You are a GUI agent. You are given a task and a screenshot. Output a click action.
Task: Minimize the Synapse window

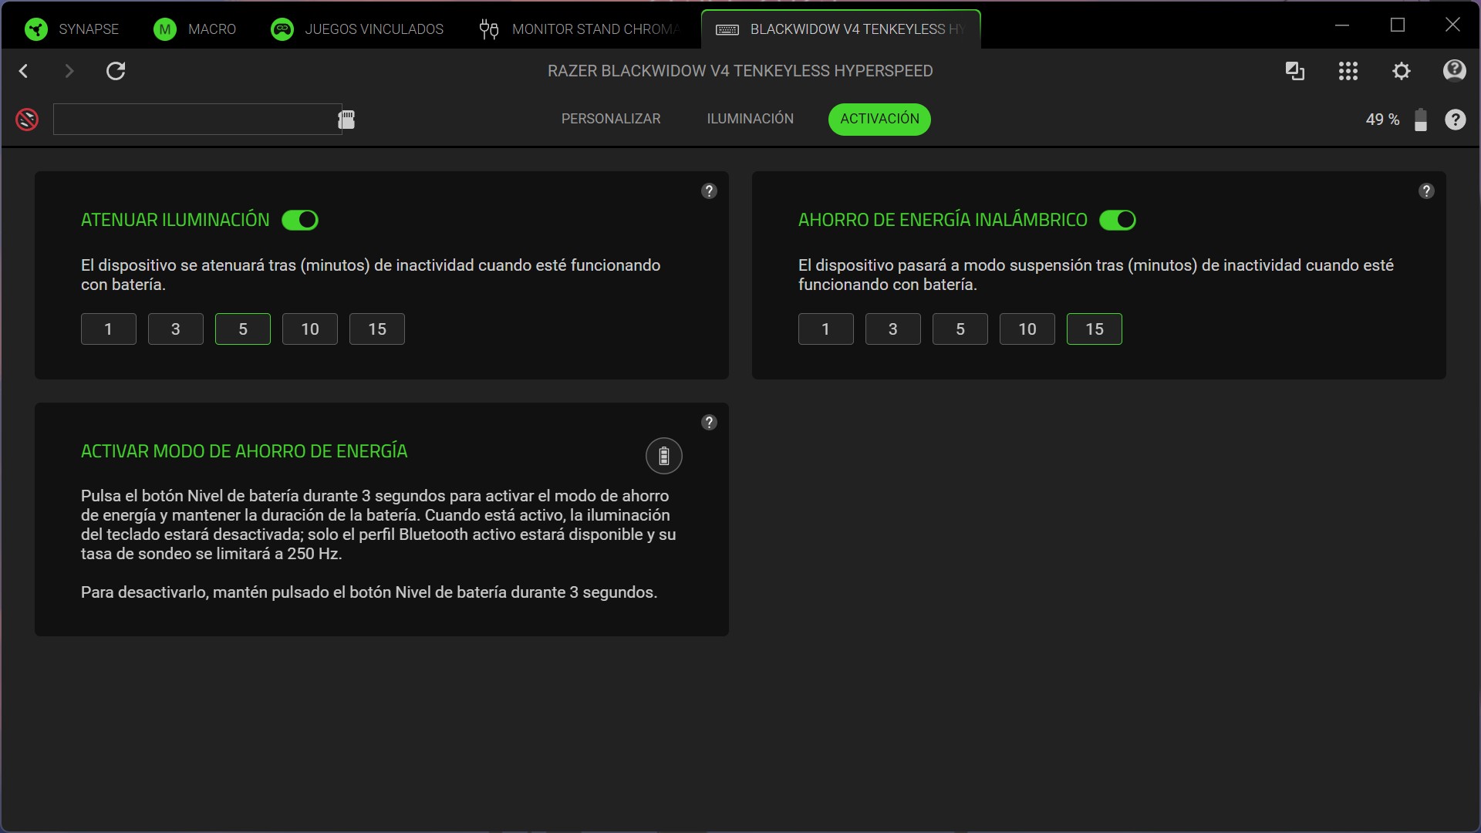1342,25
